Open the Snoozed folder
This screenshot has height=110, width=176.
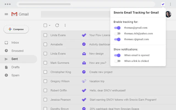[17, 51]
